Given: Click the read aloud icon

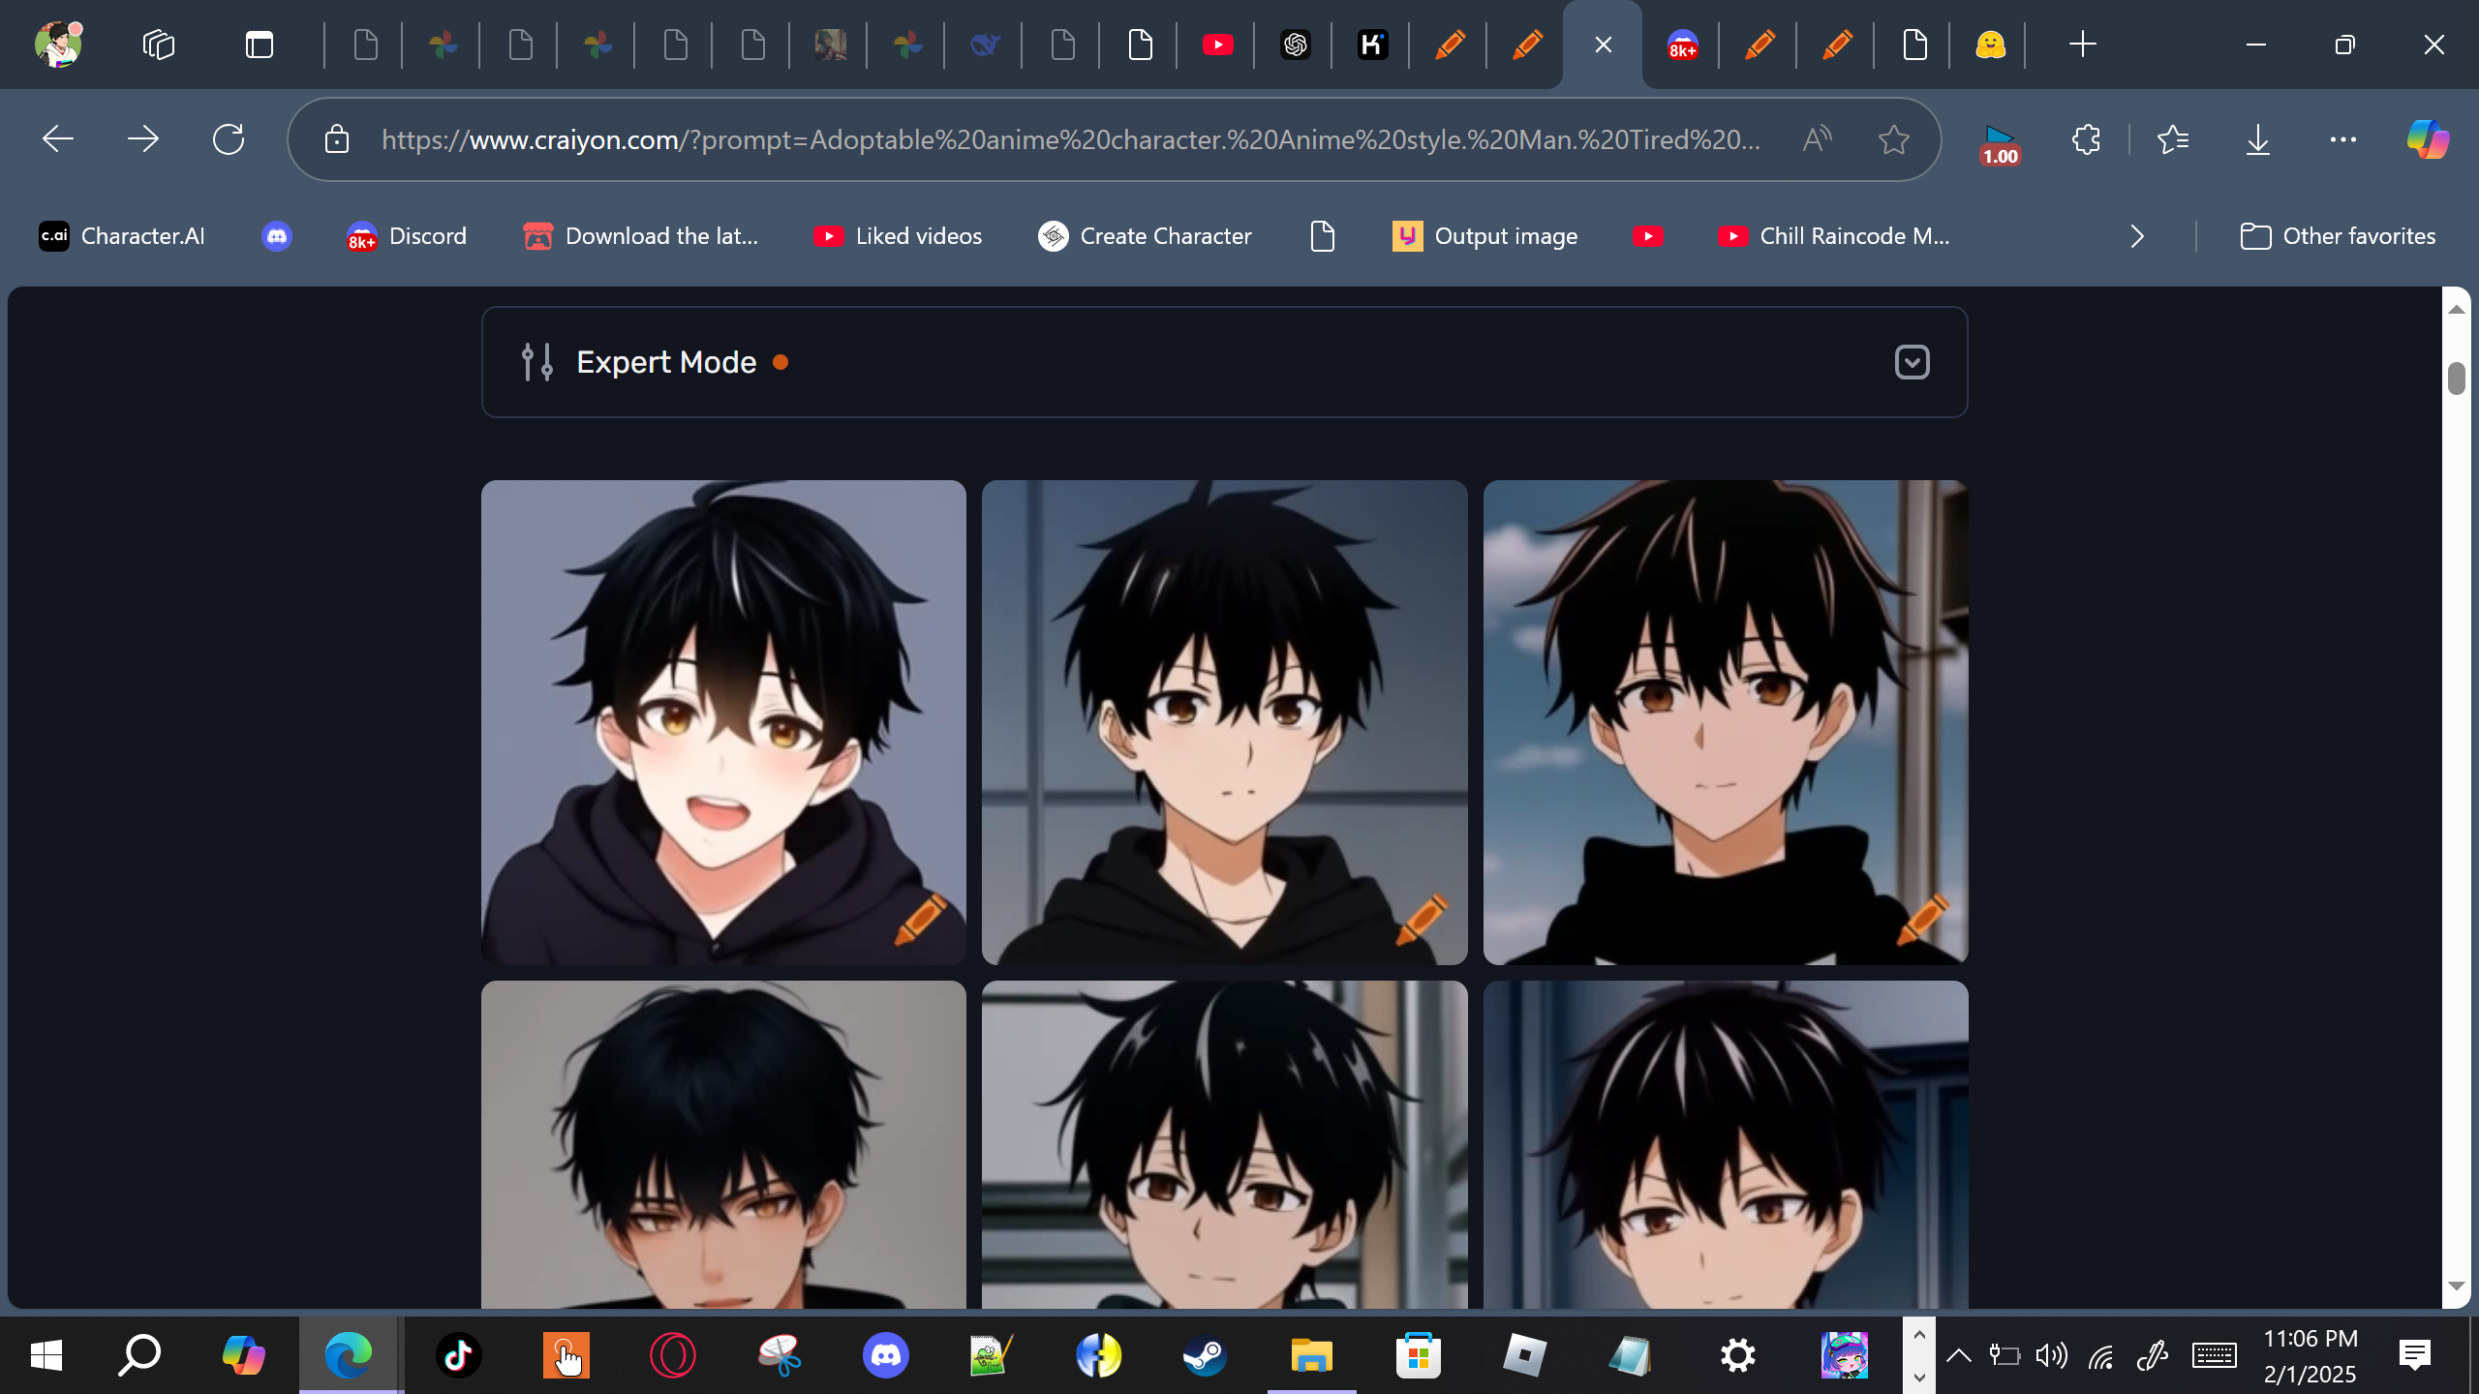Looking at the screenshot, I should [x=1817, y=139].
